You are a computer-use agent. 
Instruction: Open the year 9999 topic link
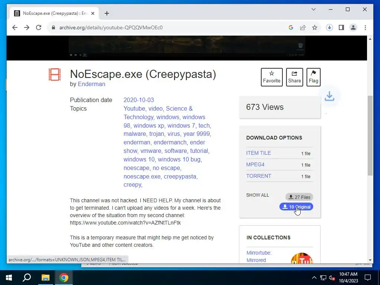pyautogui.click(x=197, y=134)
